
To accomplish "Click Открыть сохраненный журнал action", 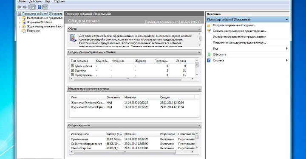I will tap(234, 25).
